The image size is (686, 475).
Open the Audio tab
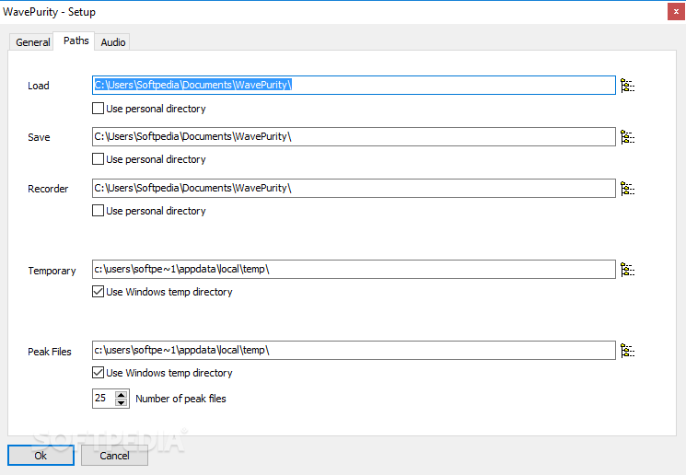112,42
